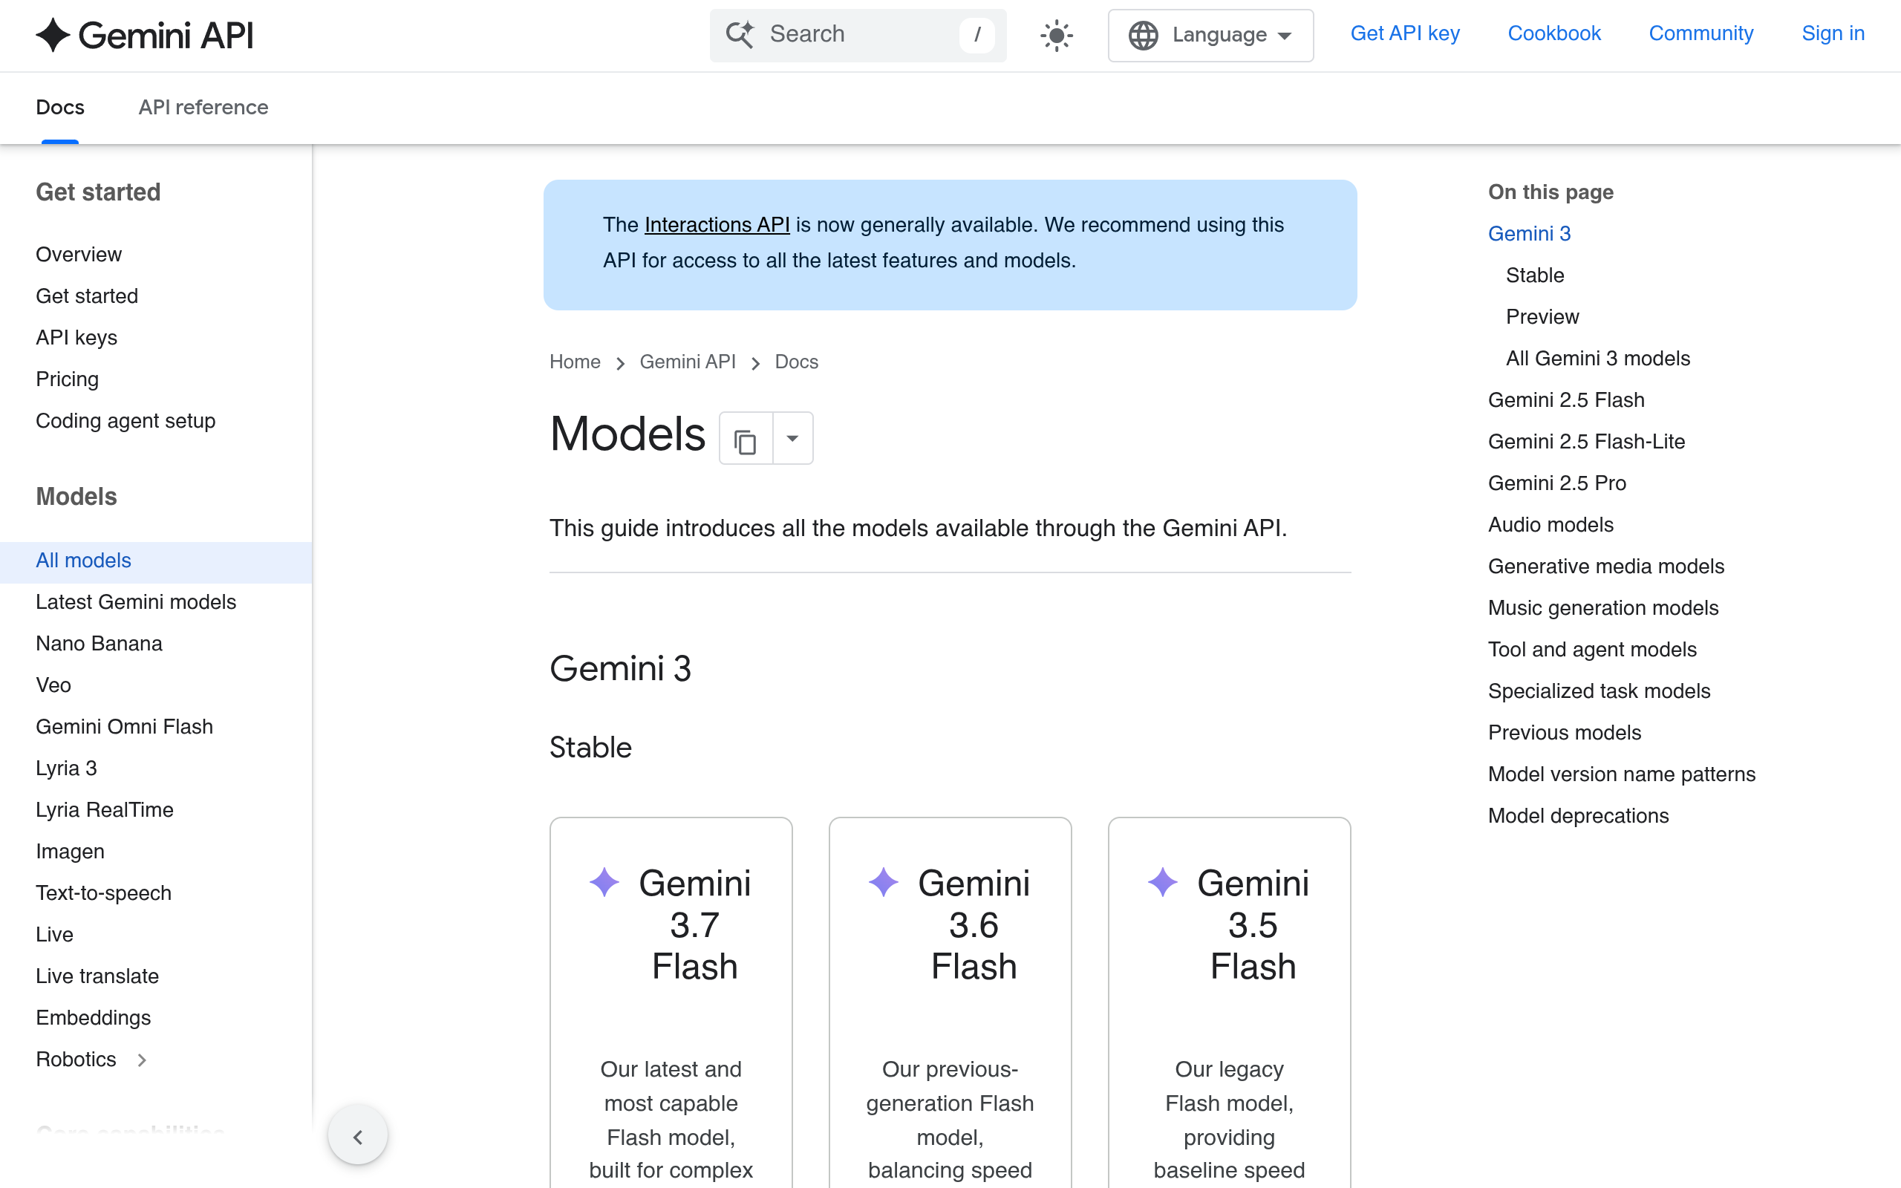1901x1188 pixels.
Task: Click the Gemini 3.5 Flash sparkle icon
Action: pyautogui.click(x=1163, y=882)
